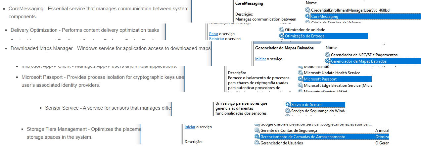Select the Otimização de Entrega gear icon
The image size is (421, 157).
pyautogui.click(x=282, y=36)
